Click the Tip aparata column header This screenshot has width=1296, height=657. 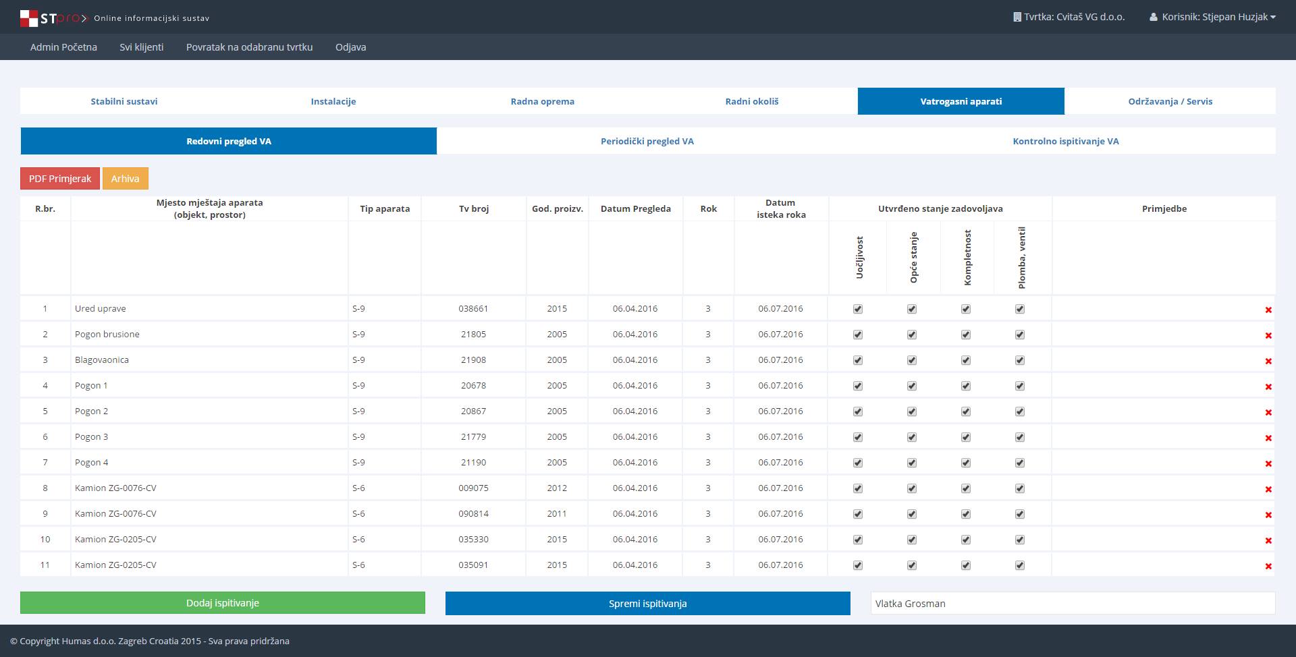click(385, 208)
